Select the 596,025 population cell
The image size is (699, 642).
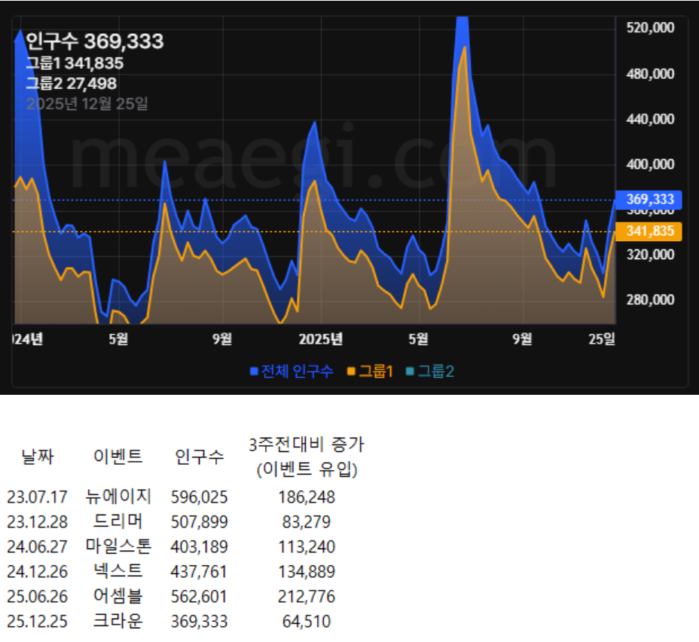tap(200, 497)
